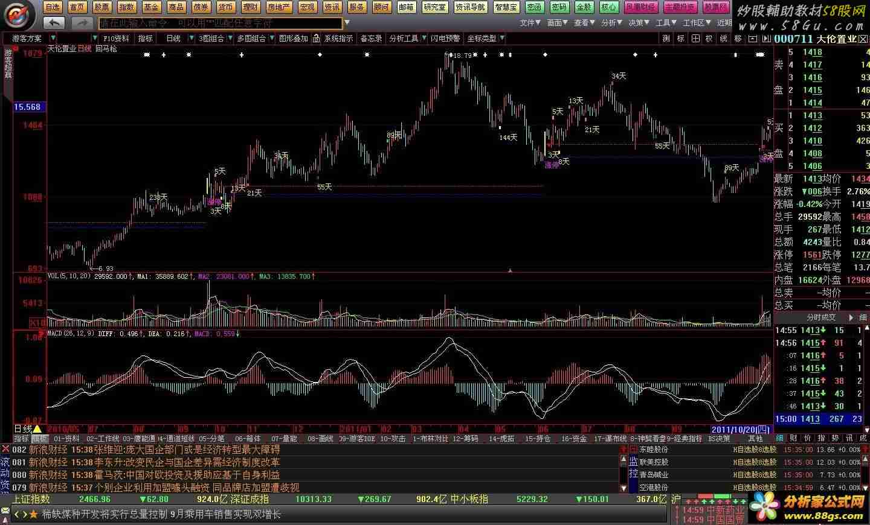Click the 线 line drawing icon
The width and height of the screenshot is (870, 525).
[x=724, y=38]
